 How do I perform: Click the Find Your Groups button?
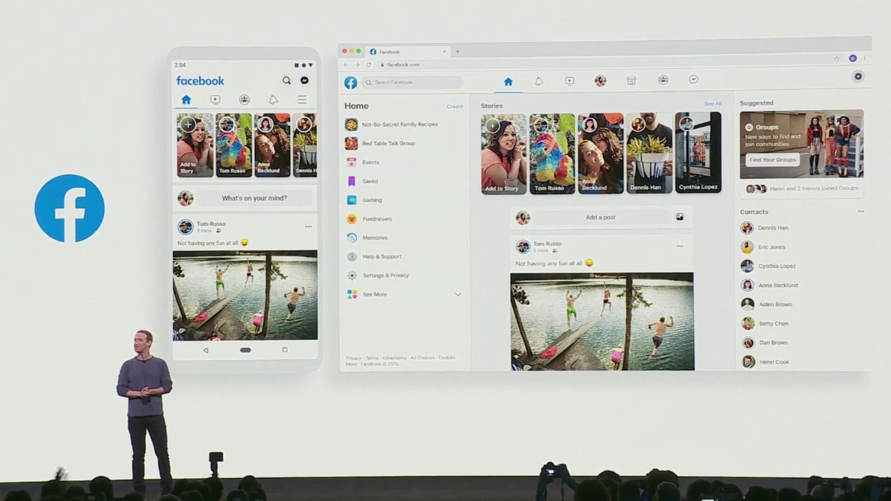pyautogui.click(x=773, y=160)
